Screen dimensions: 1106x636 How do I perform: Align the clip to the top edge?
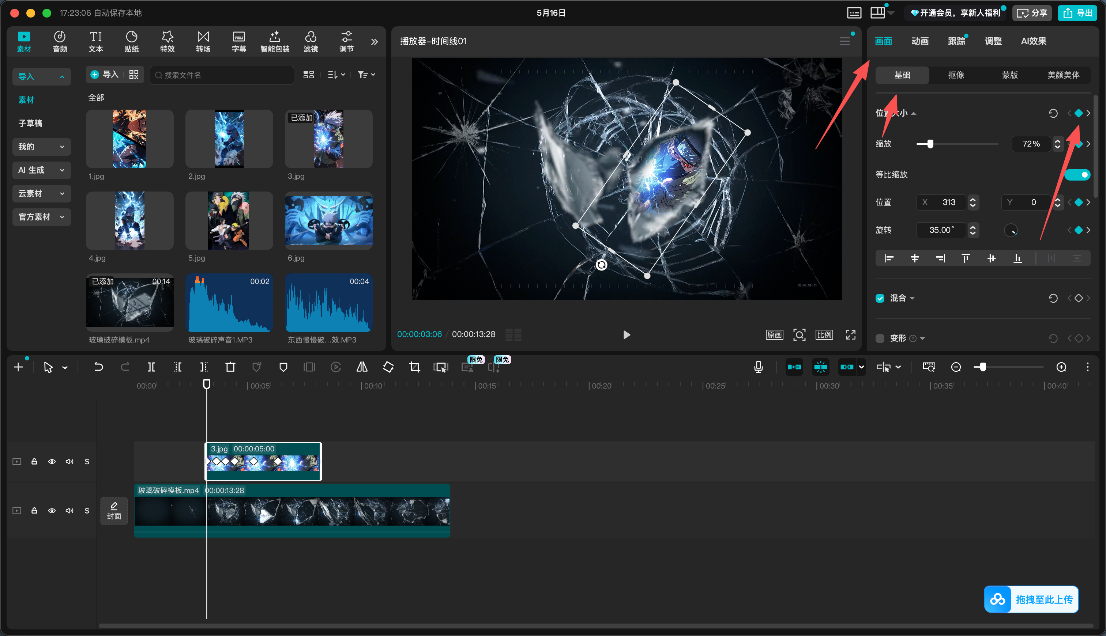(x=966, y=258)
